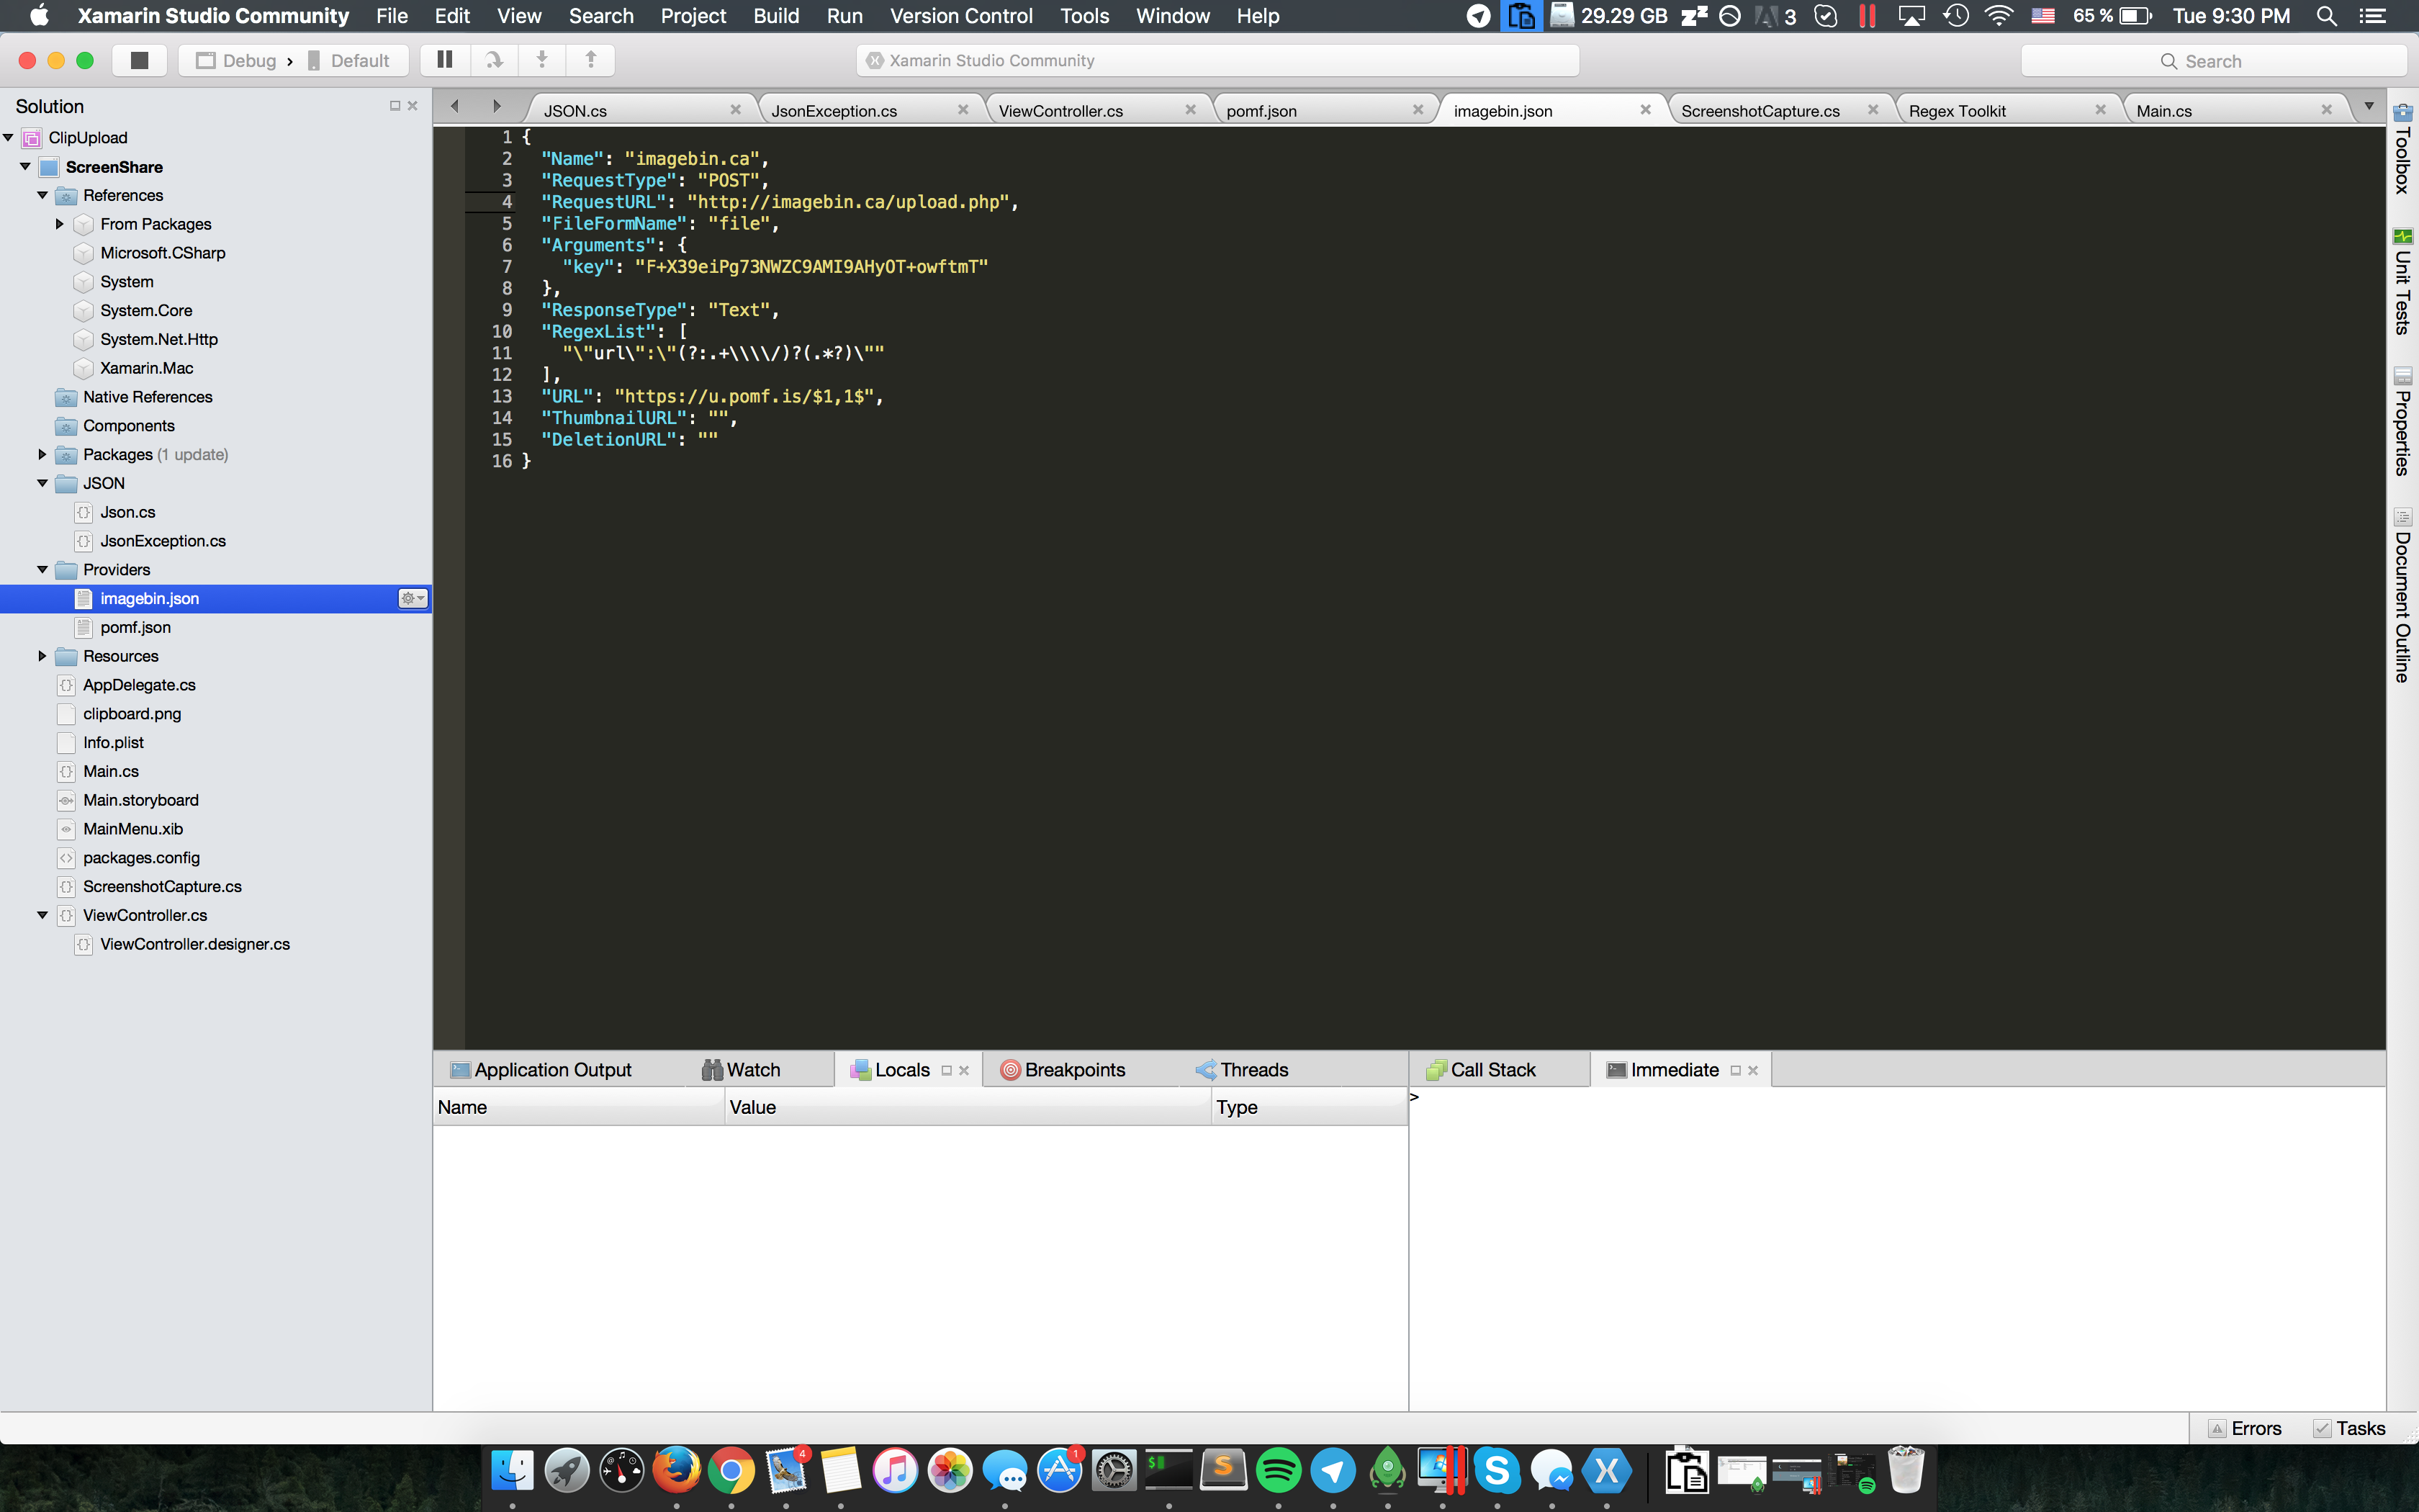Show the Errors pad
The height and width of the screenshot is (1512, 2419).
click(x=2245, y=1428)
